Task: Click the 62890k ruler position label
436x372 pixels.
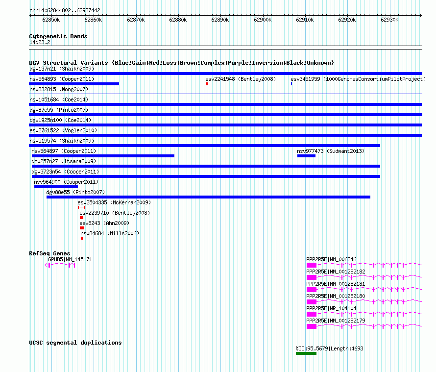Action: pos(220,20)
